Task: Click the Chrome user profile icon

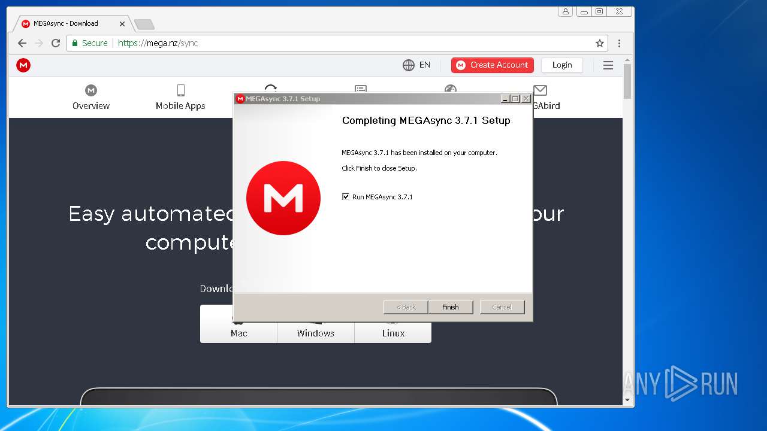Action: [x=566, y=11]
